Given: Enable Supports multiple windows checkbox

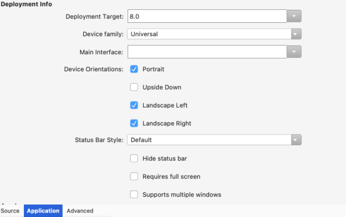Looking at the screenshot, I should pyautogui.click(x=134, y=195).
